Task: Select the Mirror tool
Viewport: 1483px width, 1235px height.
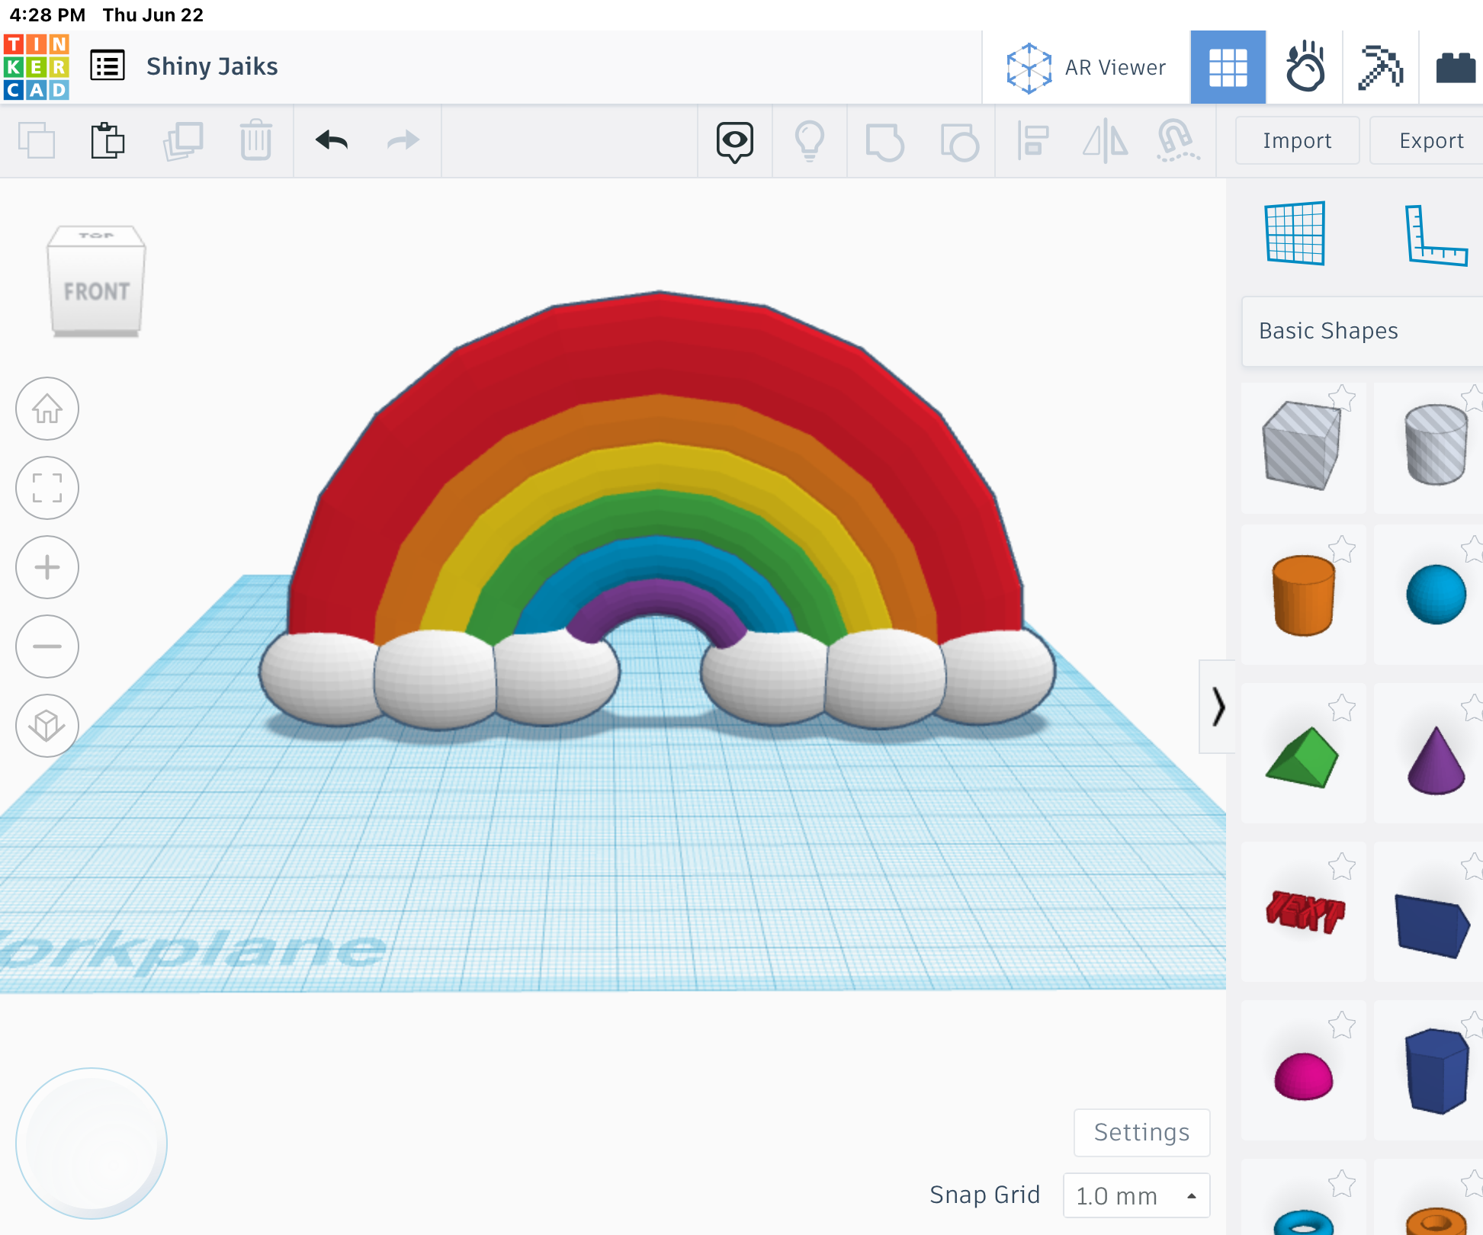Action: (x=1106, y=140)
